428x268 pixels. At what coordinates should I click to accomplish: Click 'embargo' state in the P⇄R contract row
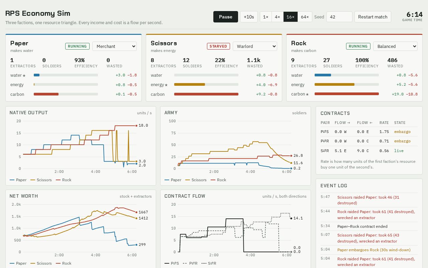pyautogui.click(x=402, y=141)
